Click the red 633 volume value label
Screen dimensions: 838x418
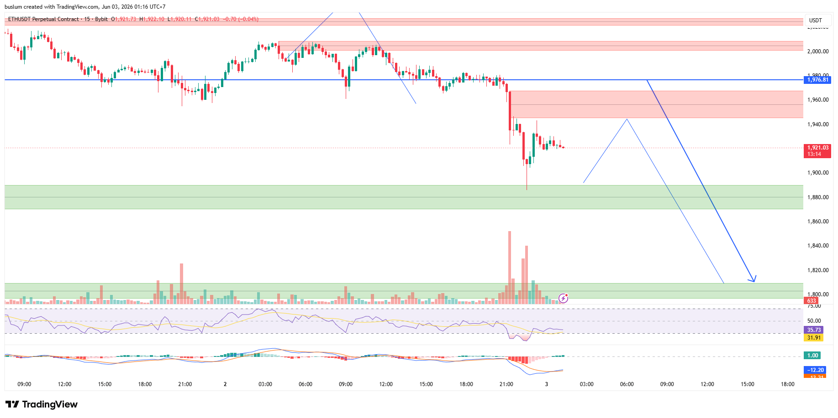811,301
